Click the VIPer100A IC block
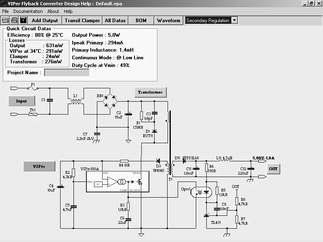The height and width of the screenshot is (242, 323). (x=117, y=182)
